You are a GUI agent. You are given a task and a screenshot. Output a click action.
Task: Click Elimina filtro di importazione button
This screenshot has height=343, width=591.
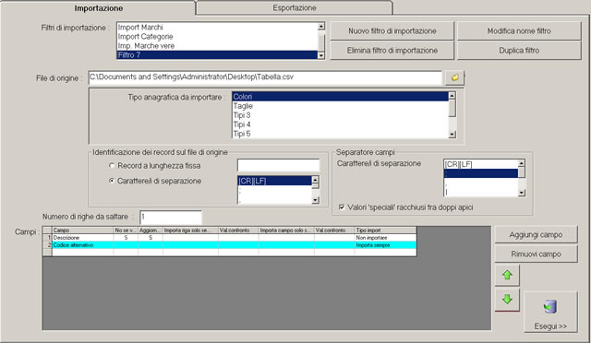pos(392,50)
